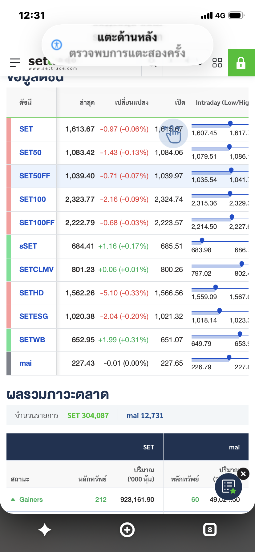
Task: Click the sSET intraday range slider marker
Action: (202, 241)
